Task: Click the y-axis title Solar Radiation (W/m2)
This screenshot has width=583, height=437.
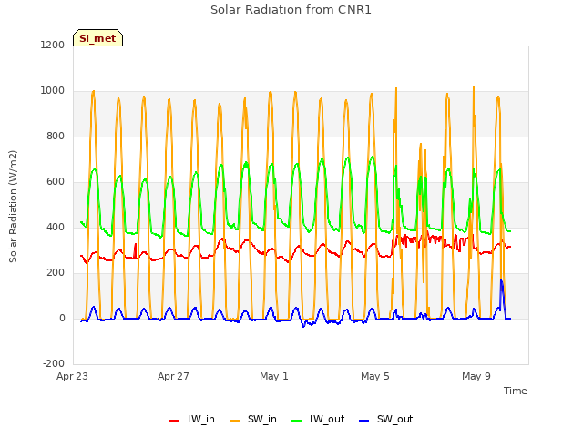Action: pos(13,207)
